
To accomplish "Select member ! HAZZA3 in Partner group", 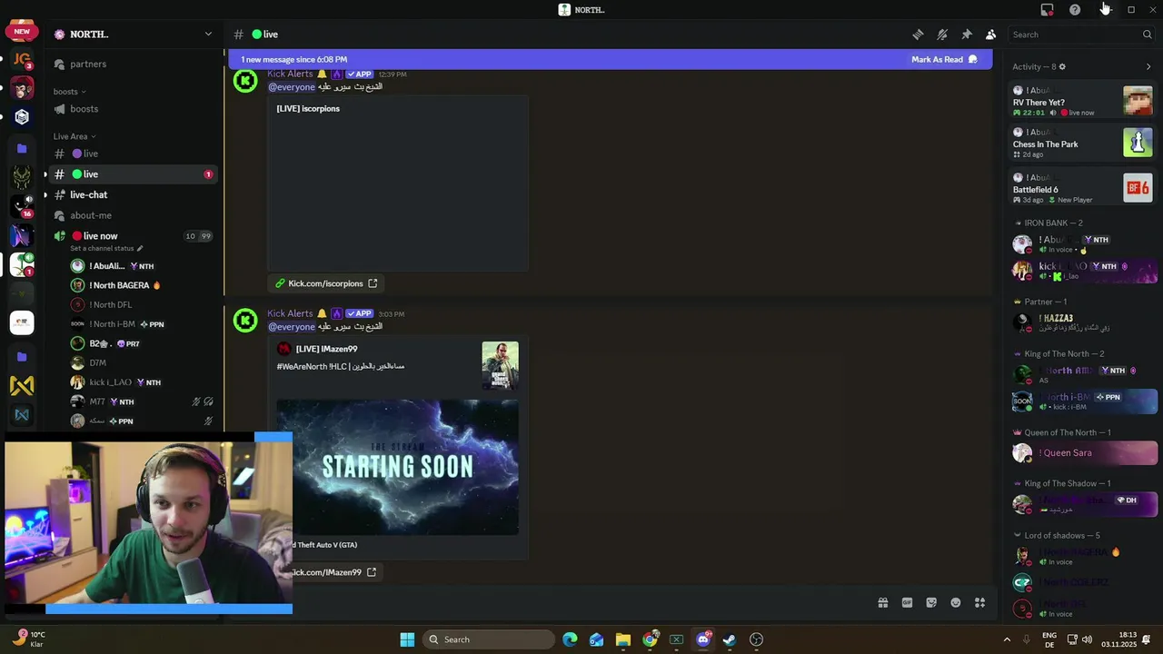I will (x=1084, y=322).
